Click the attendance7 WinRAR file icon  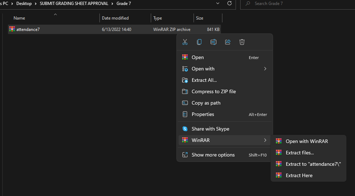click(12, 29)
